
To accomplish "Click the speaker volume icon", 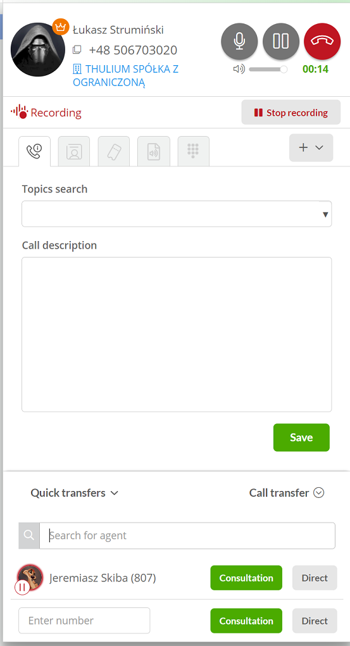I will click(239, 69).
